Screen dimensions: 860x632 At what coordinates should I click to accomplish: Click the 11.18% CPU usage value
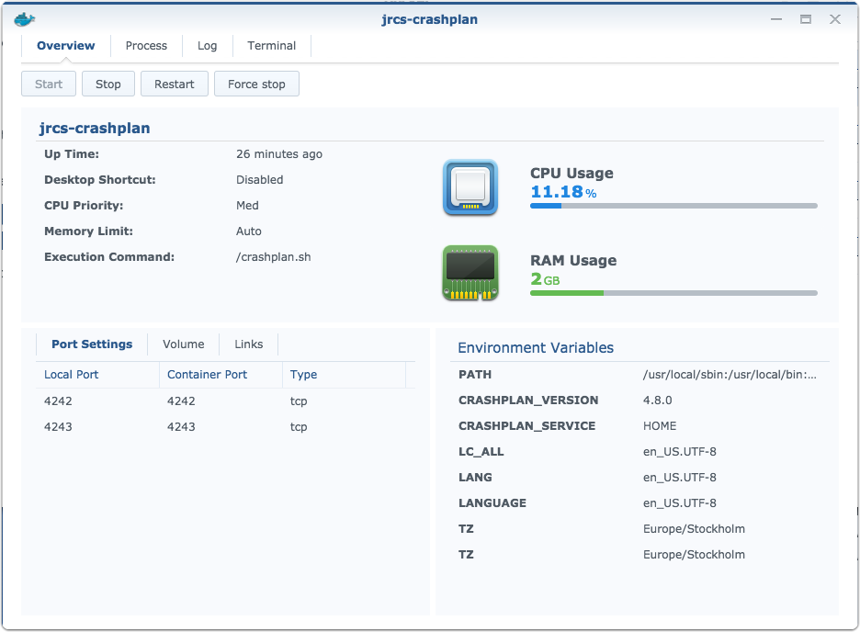563,192
